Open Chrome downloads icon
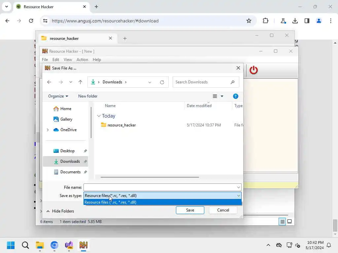Viewport: 338px width, 253px height. click(x=295, y=21)
